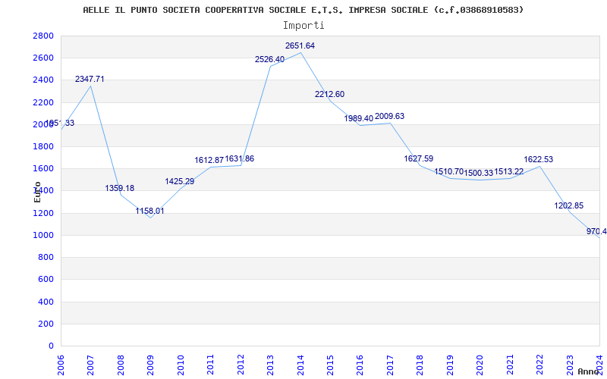Click the 1158.01 data label
607x379 pixels.
click(149, 211)
